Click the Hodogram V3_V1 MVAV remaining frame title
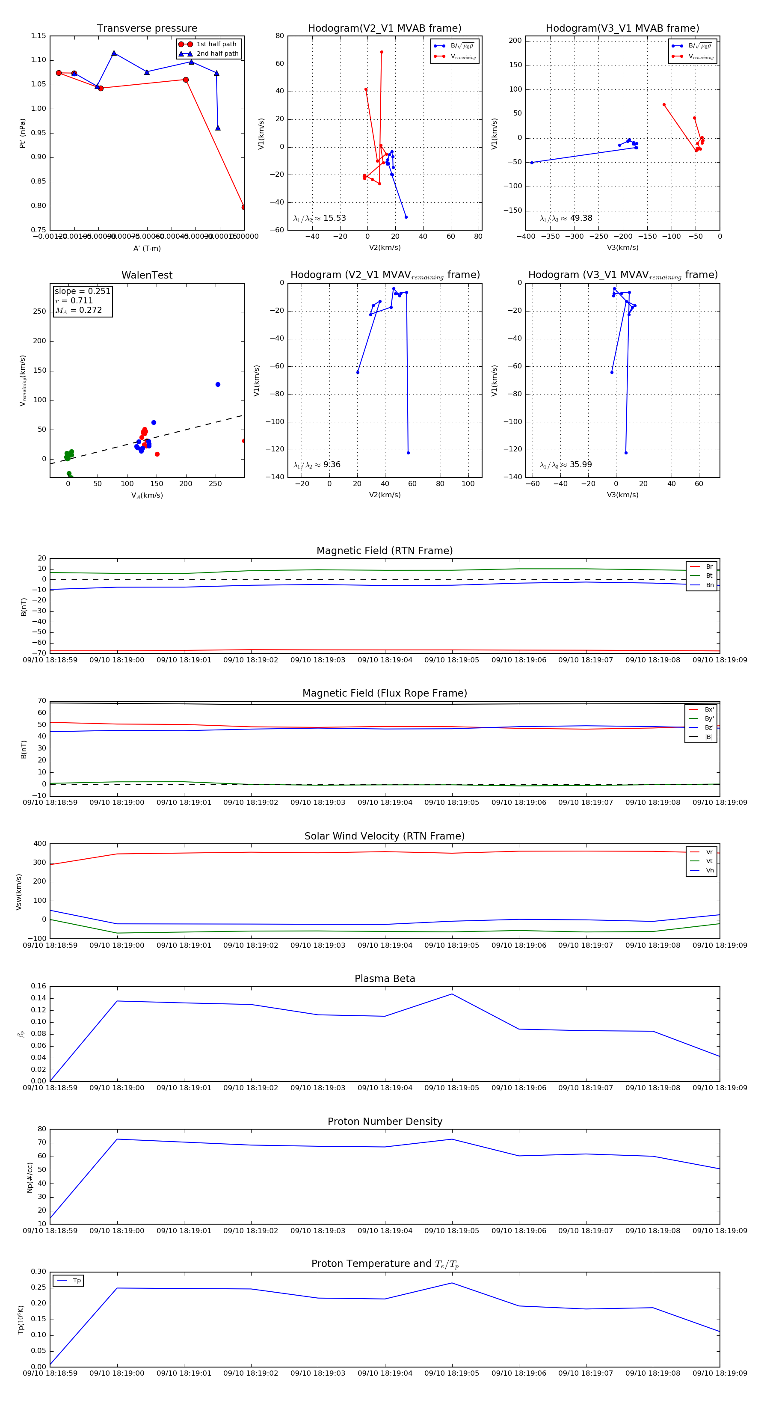The width and height of the screenshot is (770, 1412). tap(622, 275)
